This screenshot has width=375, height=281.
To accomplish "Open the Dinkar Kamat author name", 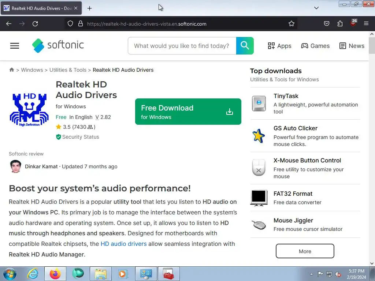I will point(41,166).
